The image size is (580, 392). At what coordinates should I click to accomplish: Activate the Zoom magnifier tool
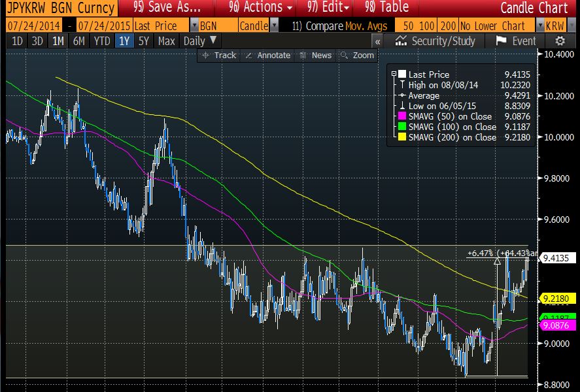point(358,56)
